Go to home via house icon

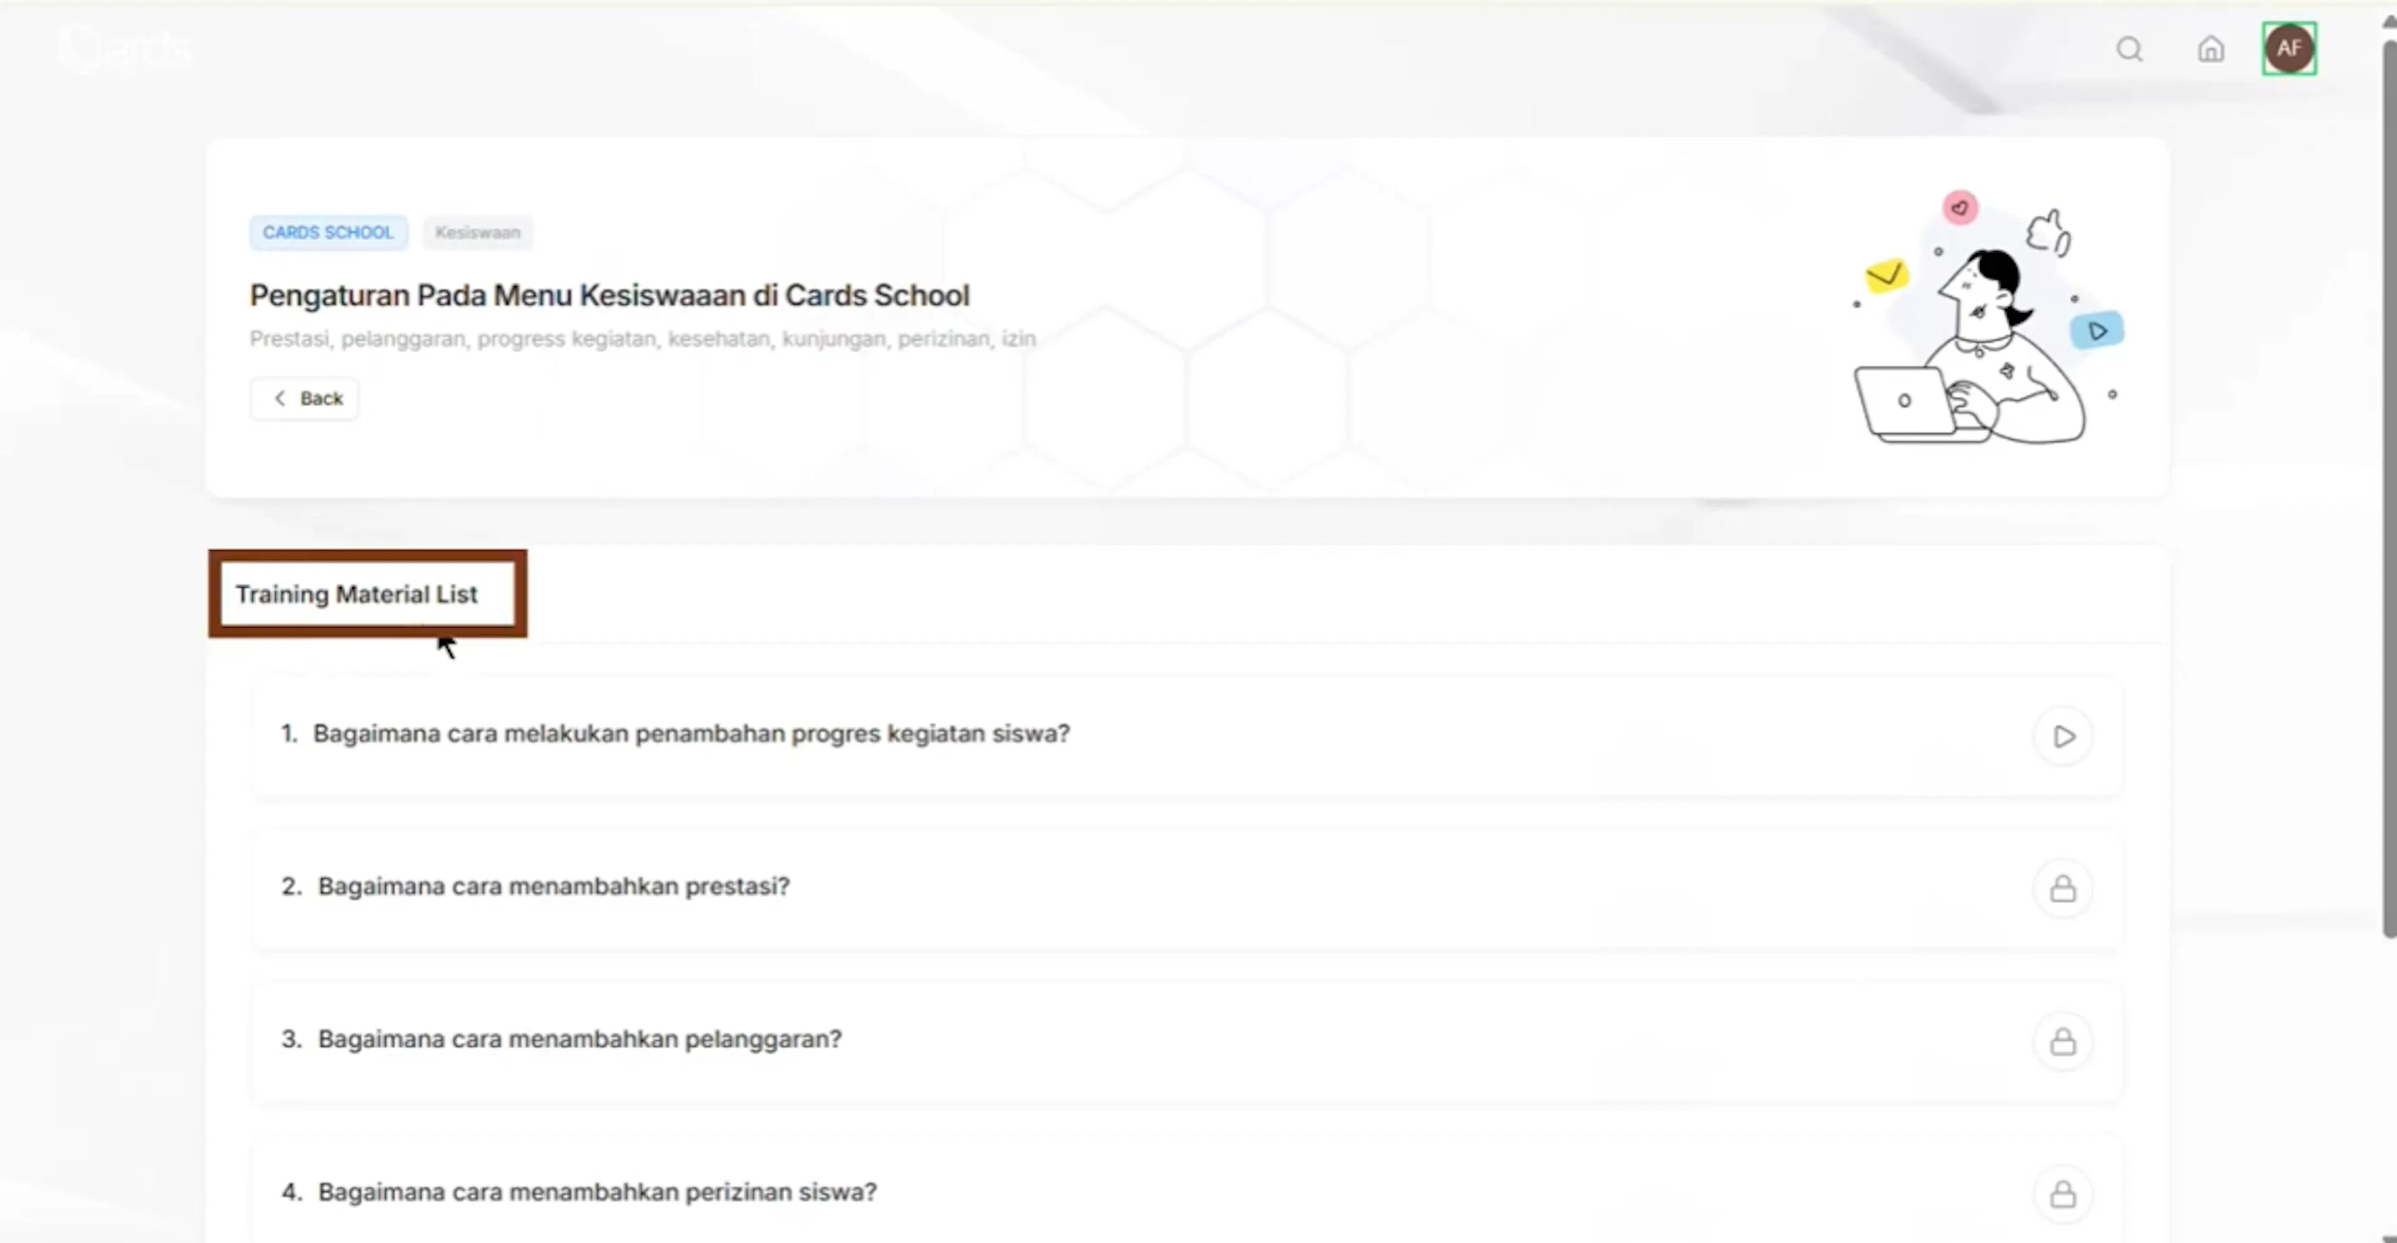(2211, 49)
